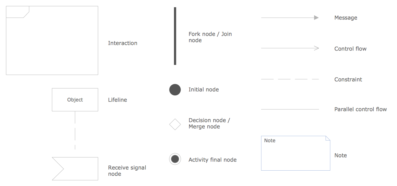This screenshot has height=186, width=397.
Task: Click the "Parallel control flow" label
Action: tap(360, 109)
